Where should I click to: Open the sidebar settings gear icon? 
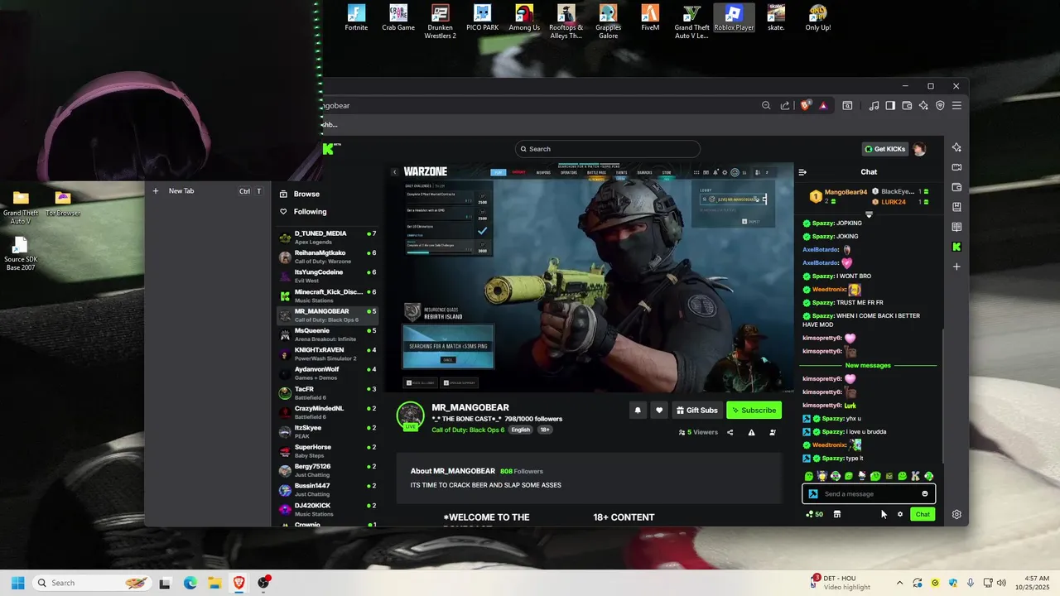click(x=956, y=514)
